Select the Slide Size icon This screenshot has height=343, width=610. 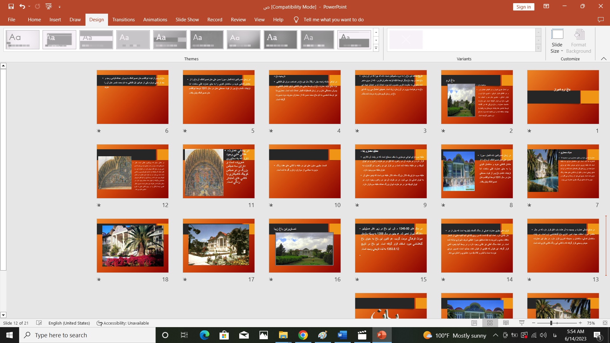(x=557, y=41)
